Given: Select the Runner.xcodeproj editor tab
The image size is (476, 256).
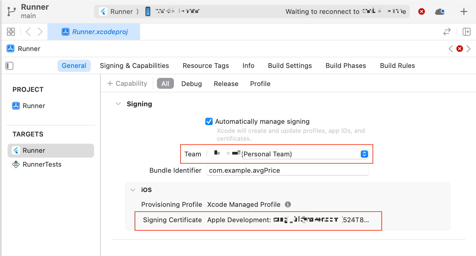Looking at the screenshot, I should pyautogui.click(x=94, y=32).
